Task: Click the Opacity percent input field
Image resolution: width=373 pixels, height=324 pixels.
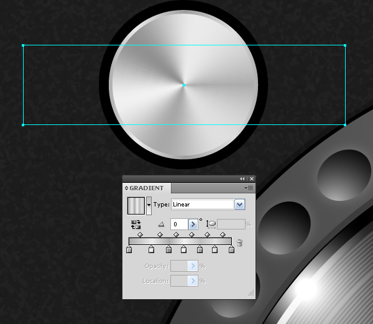Action: click(179, 266)
